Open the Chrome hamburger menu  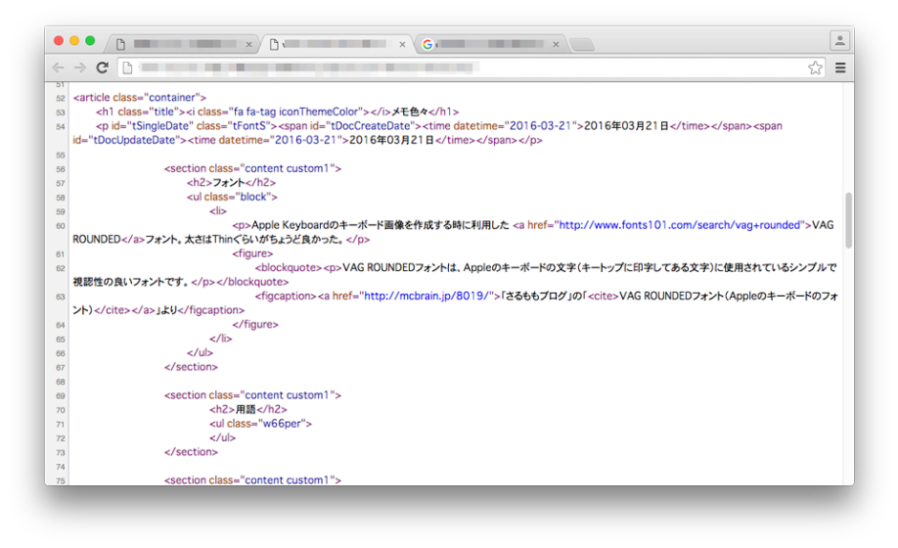(x=841, y=68)
